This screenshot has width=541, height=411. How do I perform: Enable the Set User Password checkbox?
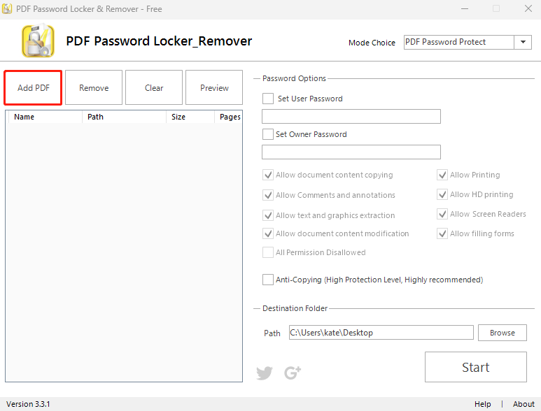click(268, 99)
